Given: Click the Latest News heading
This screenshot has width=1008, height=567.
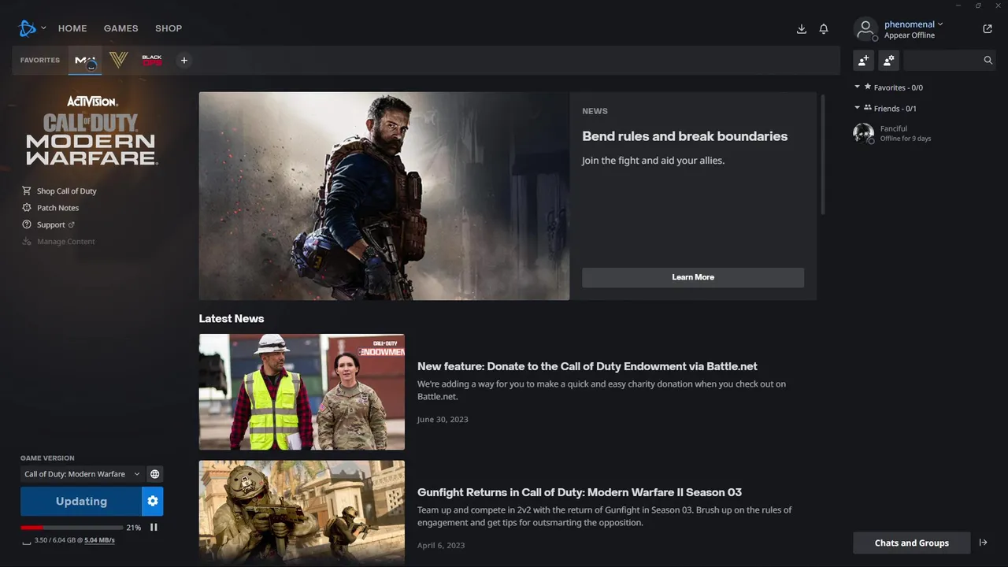Looking at the screenshot, I should [x=232, y=319].
